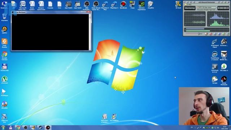Click the Monitoring button in sound recorder
The height and width of the screenshot is (130, 231).
190,8
